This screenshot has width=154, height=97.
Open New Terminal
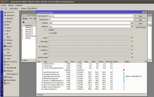(x=12, y=62)
